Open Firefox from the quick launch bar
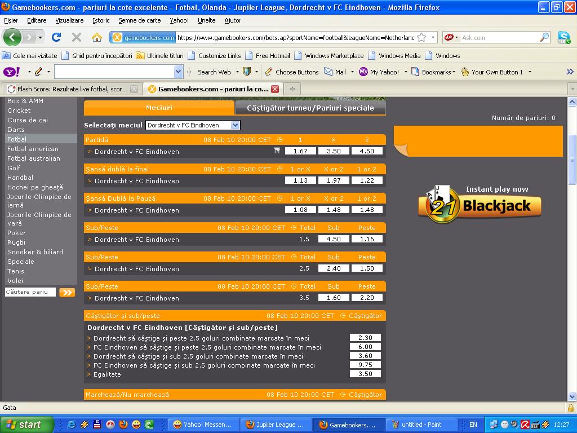The height and width of the screenshot is (433, 577). point(123,425)
